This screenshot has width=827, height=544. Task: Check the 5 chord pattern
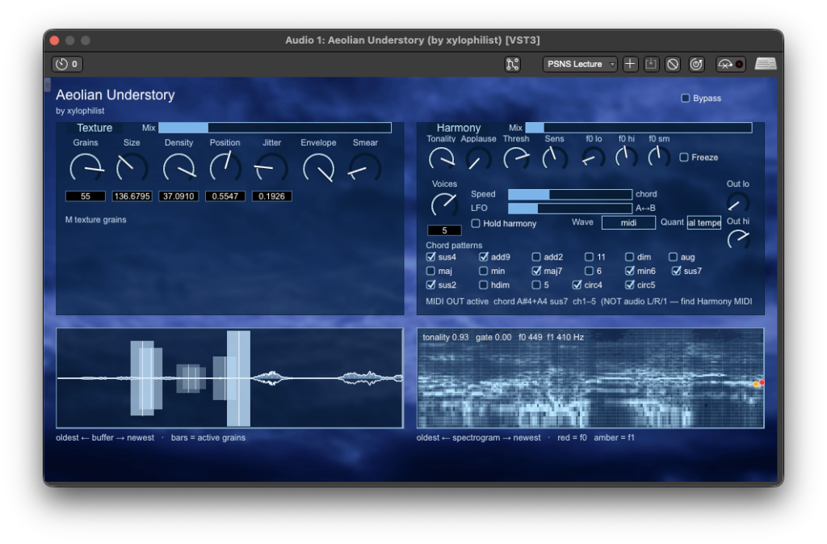[536, 285]
